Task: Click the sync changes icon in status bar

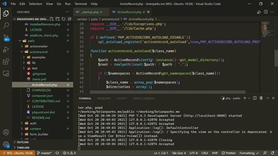Action: click(x=57, y=153)
